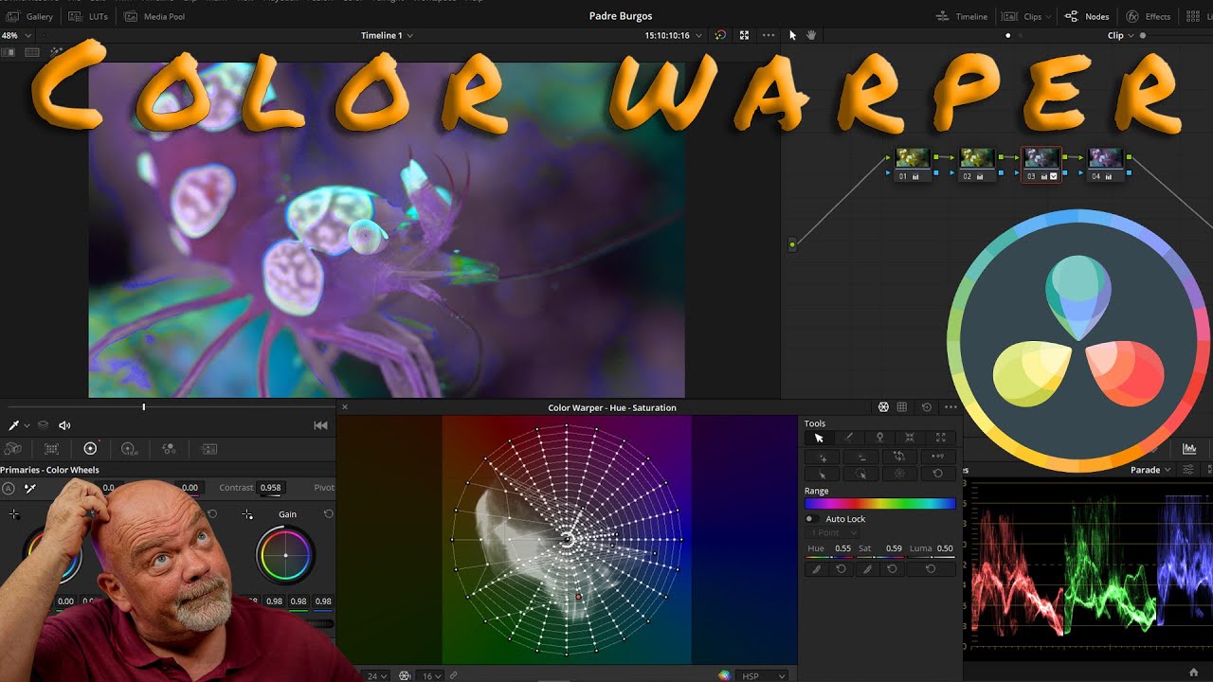1213x682 pixels.
Task: Click the Luma value 0.50
Action: (x=945, y=548)
